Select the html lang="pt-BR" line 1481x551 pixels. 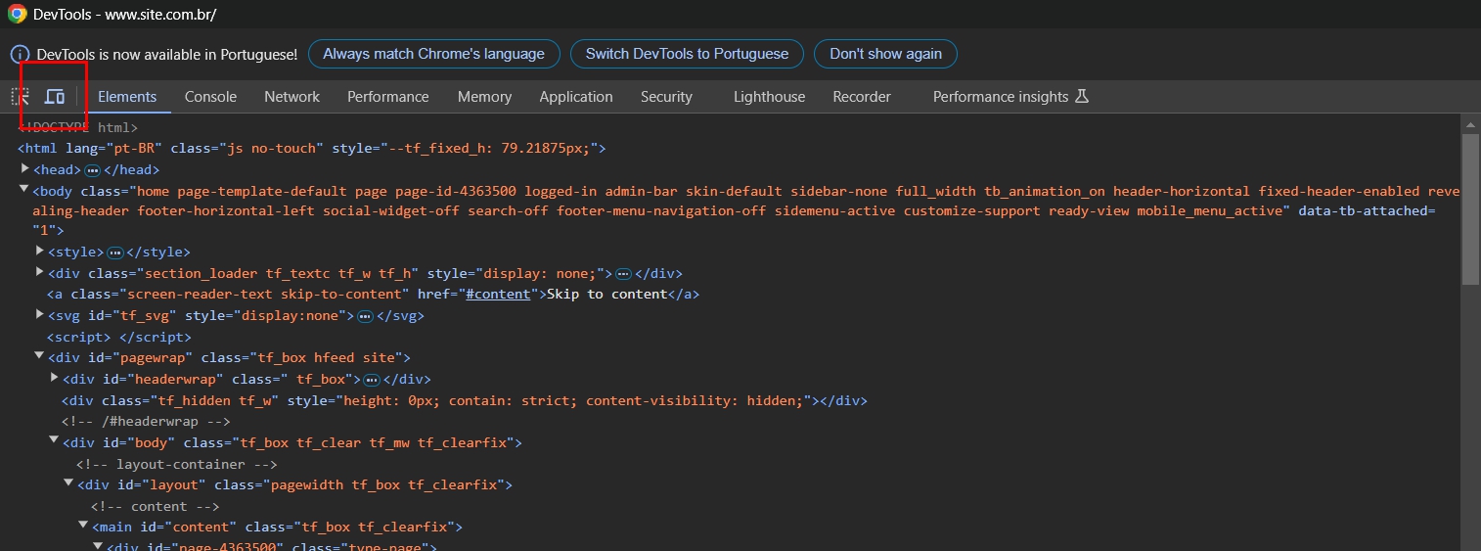coord(312,149)
